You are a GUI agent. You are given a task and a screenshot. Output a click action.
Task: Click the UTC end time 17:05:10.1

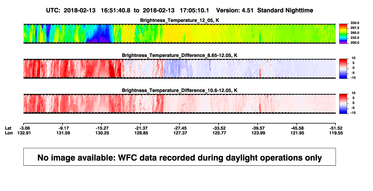pos(195,10)
